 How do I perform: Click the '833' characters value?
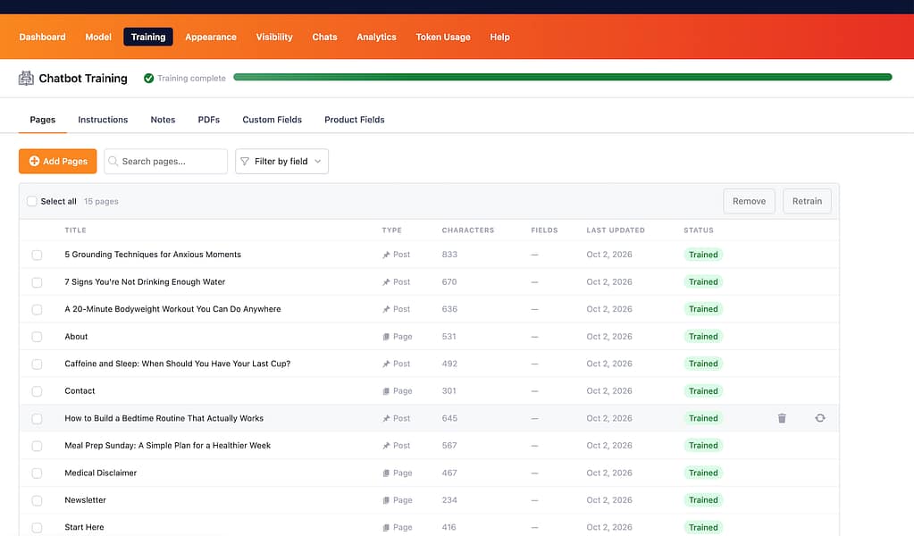tap(449, 255)
